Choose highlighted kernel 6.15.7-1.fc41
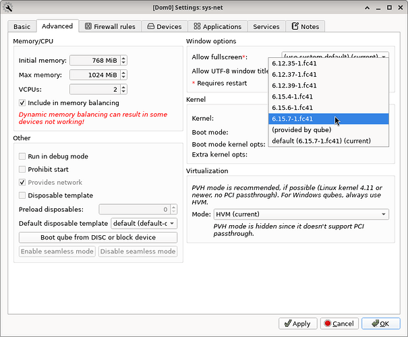Viewport: 408px width, 337px height. click(328, 119)
